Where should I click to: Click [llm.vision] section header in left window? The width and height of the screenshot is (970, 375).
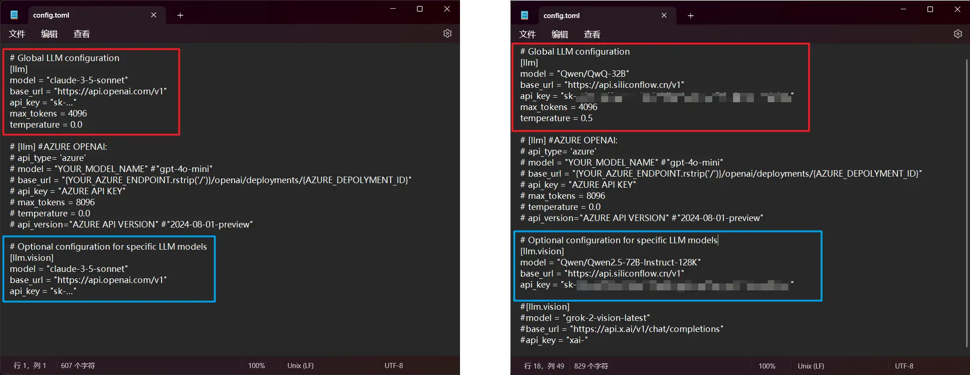point(31,258)
